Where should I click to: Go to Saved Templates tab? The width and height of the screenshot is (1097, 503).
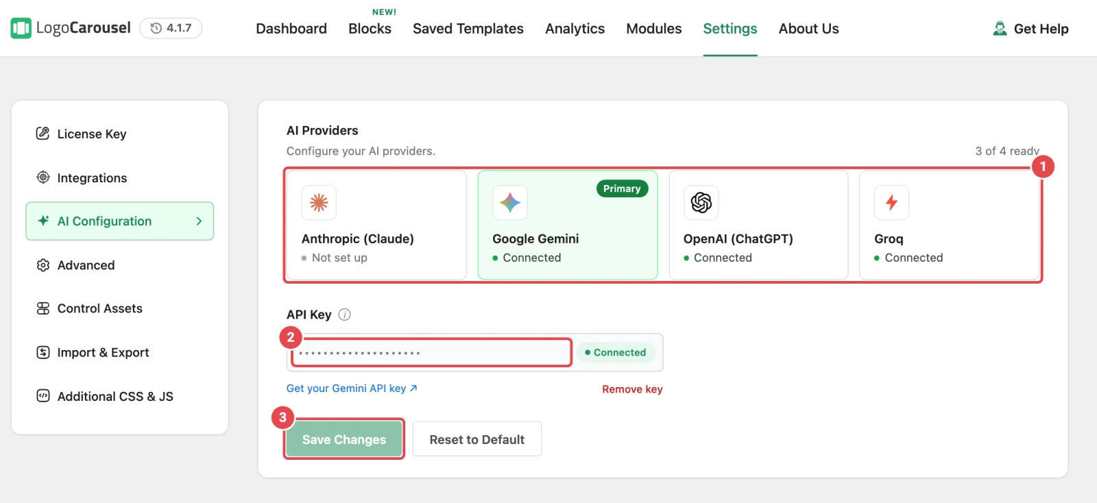pyautogui.click(x=468, y=29)
